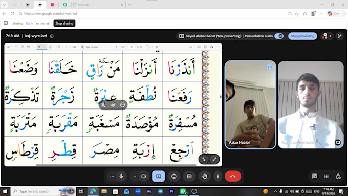Screen dimensions: 348x196
Task: Click the Stop sharing button
Action: click(x=64, y=24)
